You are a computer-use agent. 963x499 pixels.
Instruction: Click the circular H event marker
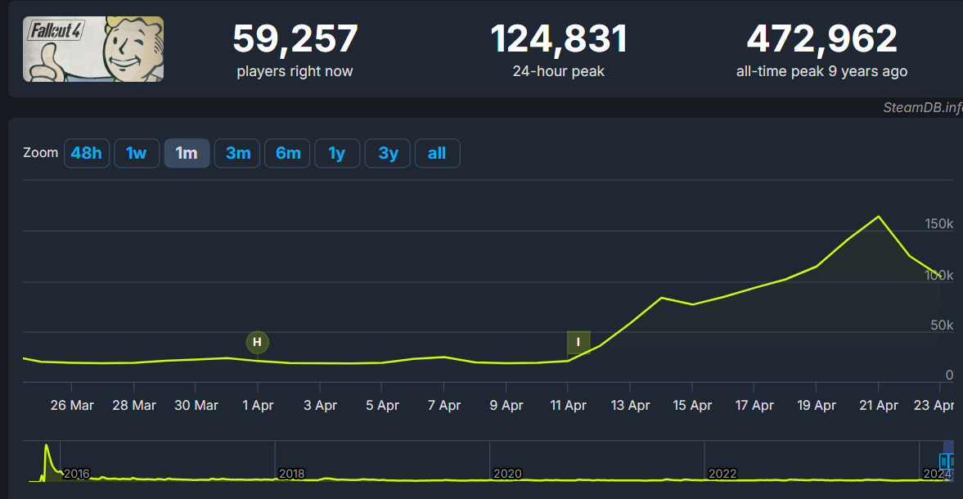[x=257, y=342]
